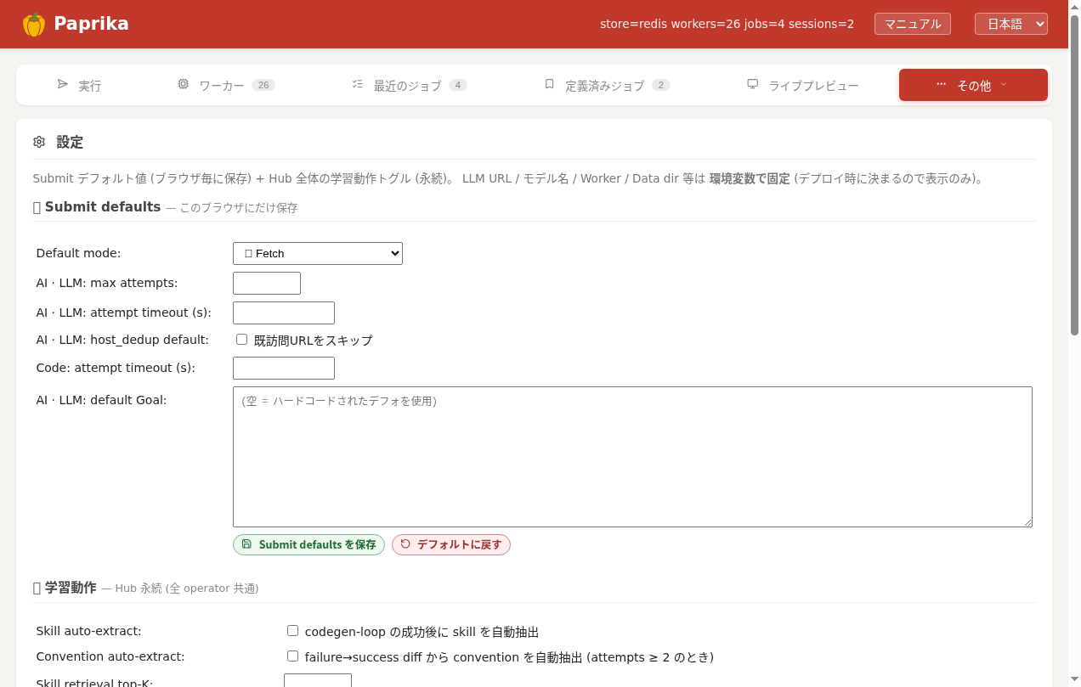Click the floppy-disk icon in save button

click(246, 544)
